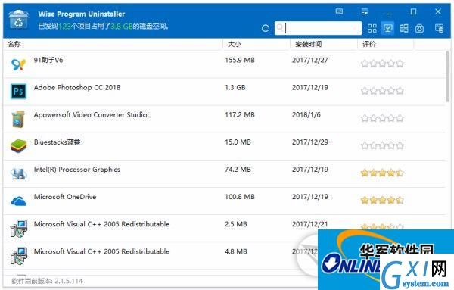Select the Bluestacks蓝叠 name text
The height and width of the screenshot is (290, 454).
[57, 142]
